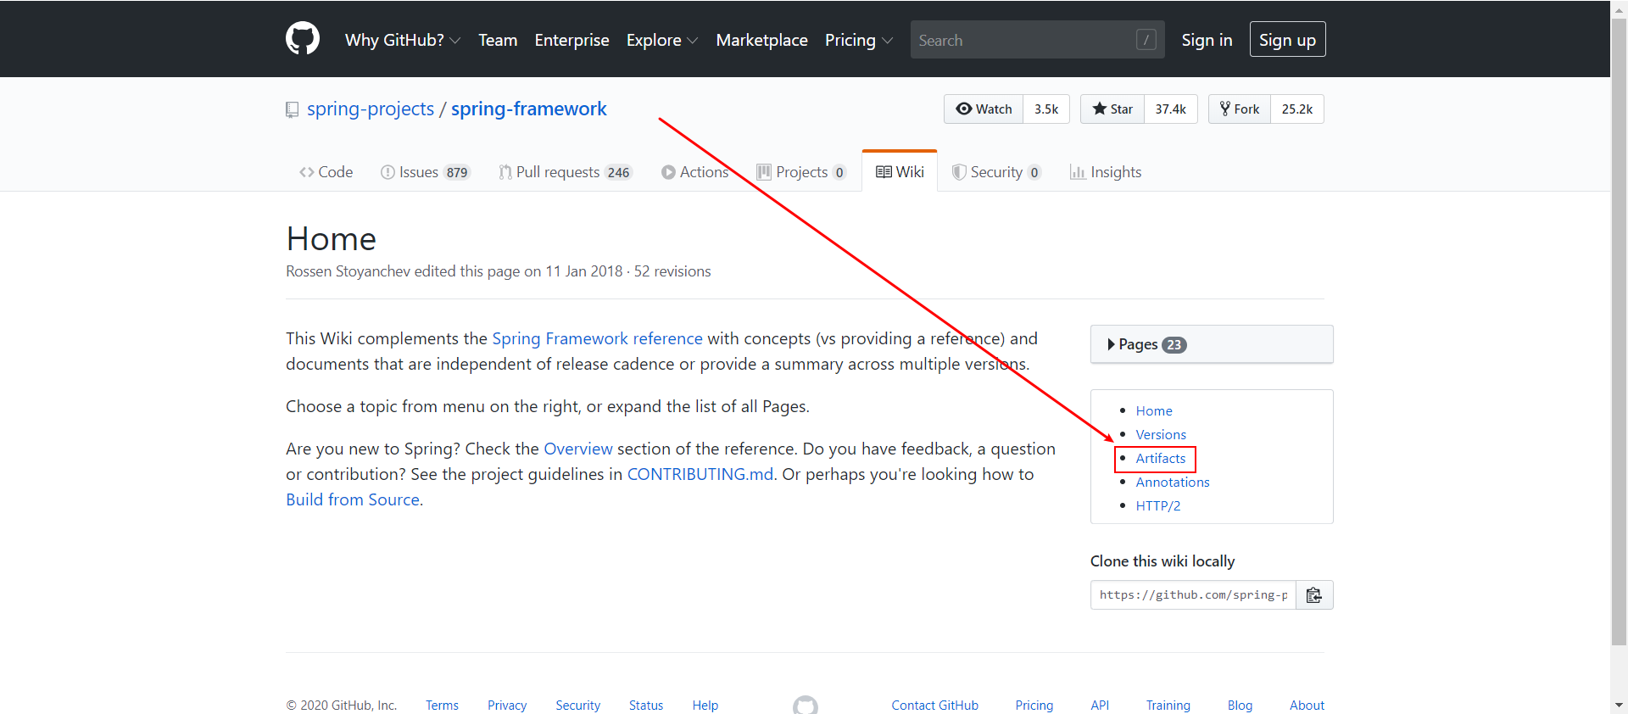Open Marketplace from the header
This screenshot has height=714, width=1628.
pyautogui.click(x=761, y=40)
